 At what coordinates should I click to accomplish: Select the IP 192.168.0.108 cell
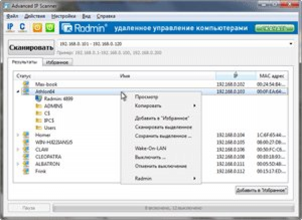(231, 157)
